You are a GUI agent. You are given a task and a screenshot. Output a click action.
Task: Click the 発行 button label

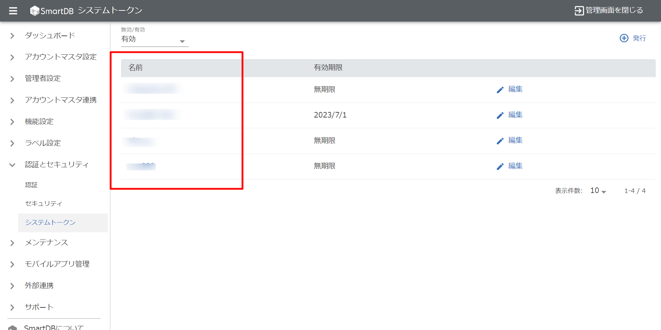pyautogui.click(x=639, y=38)
